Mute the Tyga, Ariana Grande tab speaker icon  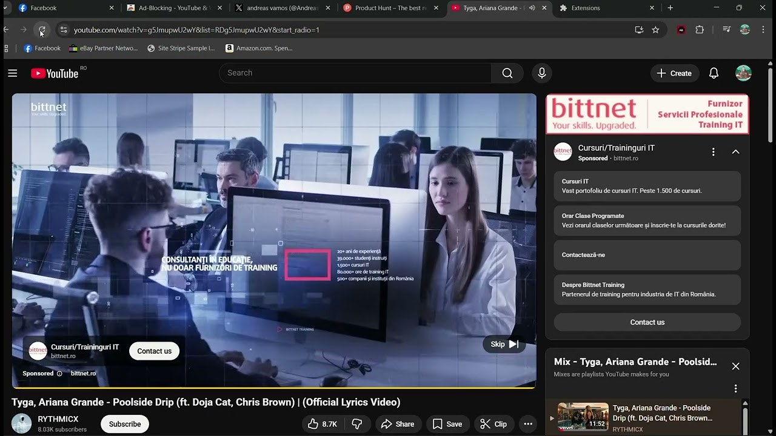click(532, 8)
